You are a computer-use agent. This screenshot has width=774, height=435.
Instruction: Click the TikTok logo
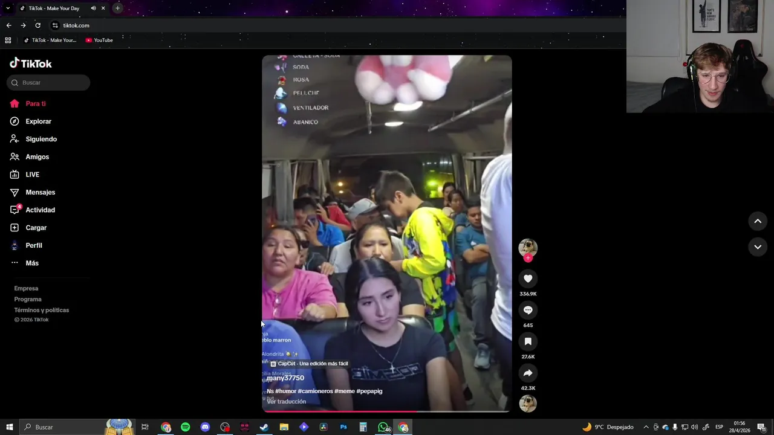pyautogui.click(x=31, y=63)
